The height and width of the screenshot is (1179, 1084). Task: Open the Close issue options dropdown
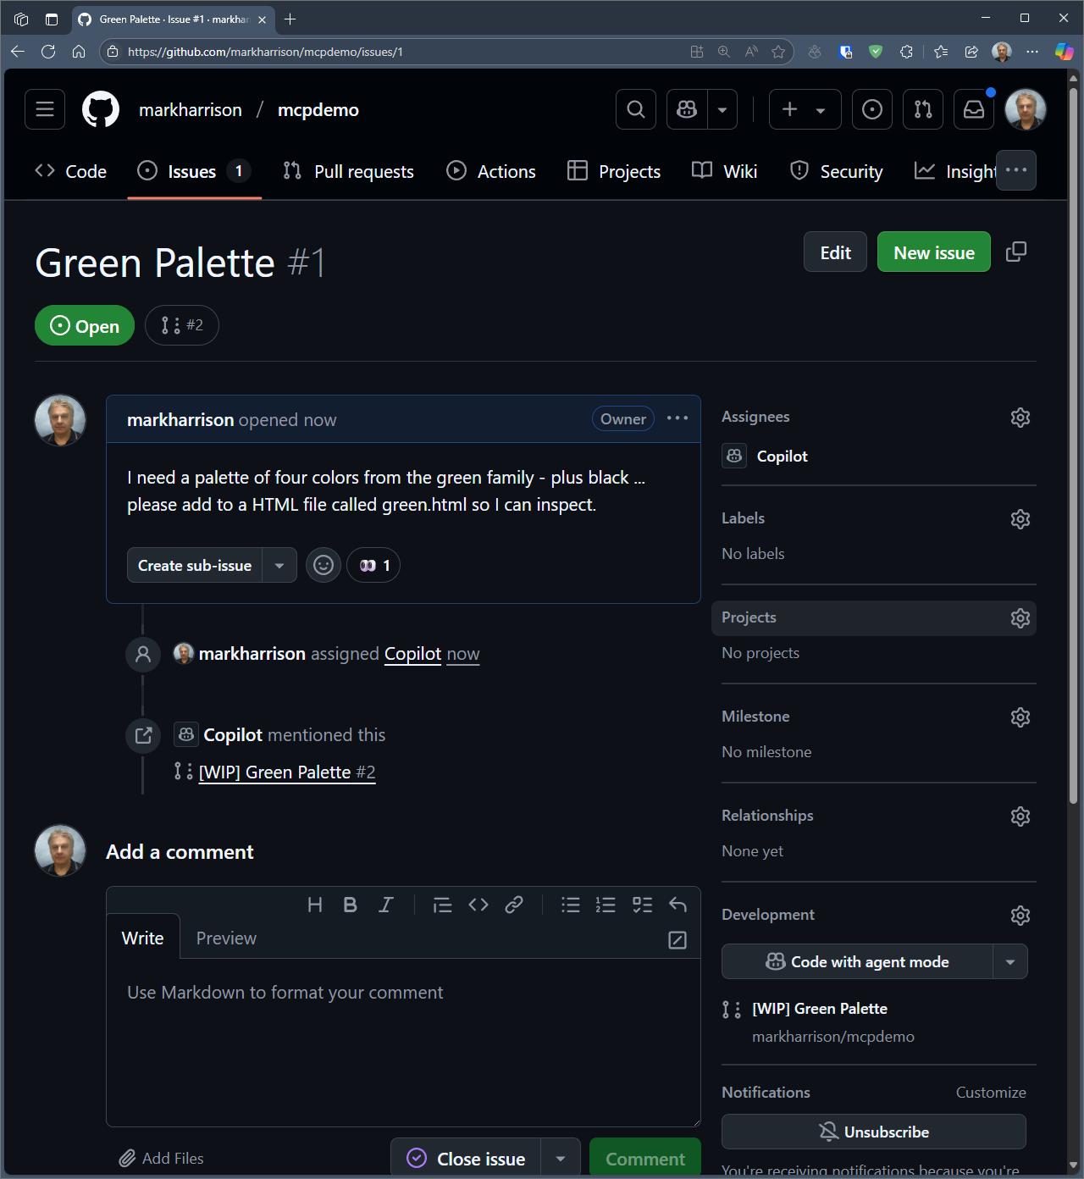(560, 1159)
